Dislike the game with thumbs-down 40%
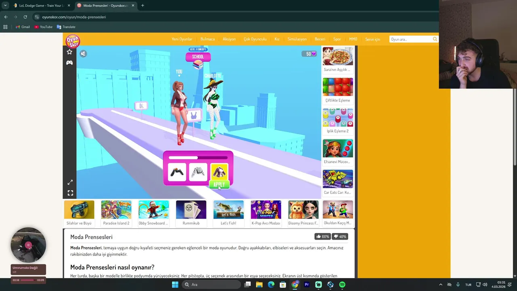 [x=340, y=236]
